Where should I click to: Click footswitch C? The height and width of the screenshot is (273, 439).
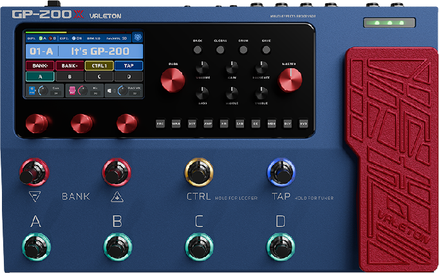point(199,247)
